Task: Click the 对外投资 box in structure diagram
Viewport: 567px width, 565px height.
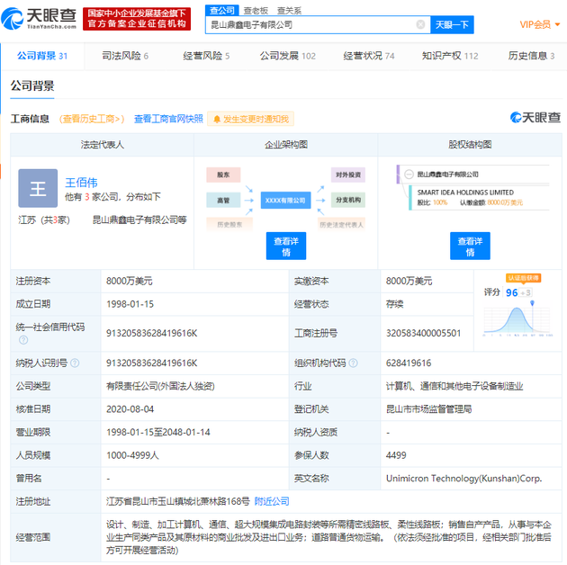Action: coord(348,175)
